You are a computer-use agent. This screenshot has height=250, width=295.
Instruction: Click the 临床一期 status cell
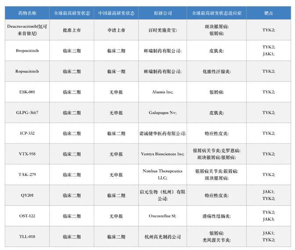(x=116, y=71)
